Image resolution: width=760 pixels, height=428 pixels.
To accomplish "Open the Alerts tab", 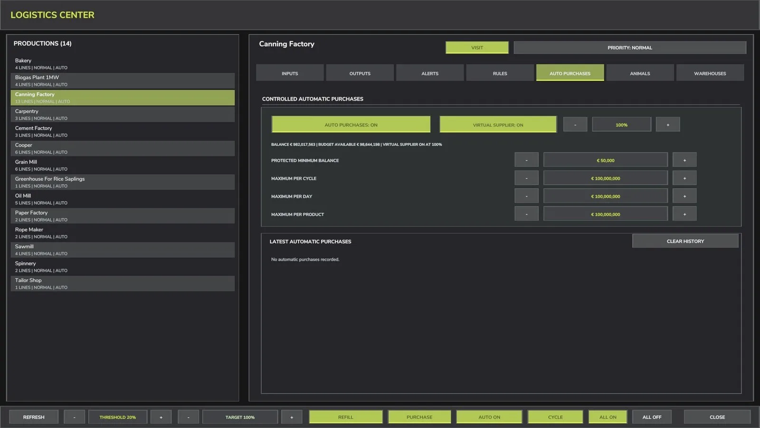I will (x=430, y=73).
